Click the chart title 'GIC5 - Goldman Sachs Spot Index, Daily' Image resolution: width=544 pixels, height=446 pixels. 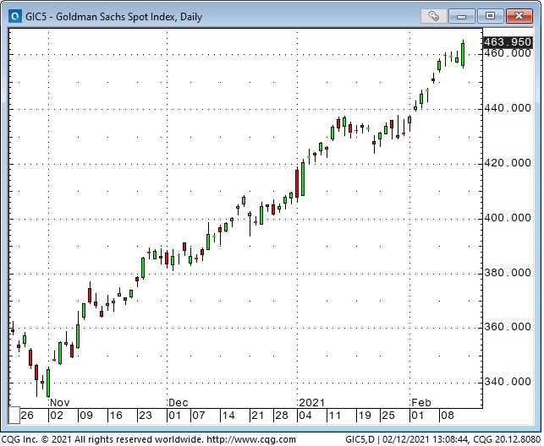114,17
